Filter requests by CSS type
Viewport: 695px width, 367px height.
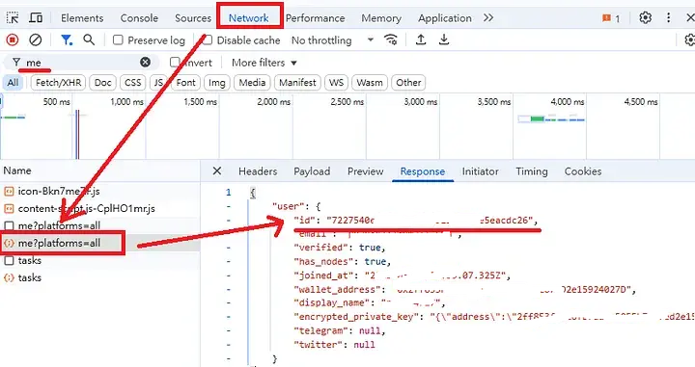tap(132, 83)
